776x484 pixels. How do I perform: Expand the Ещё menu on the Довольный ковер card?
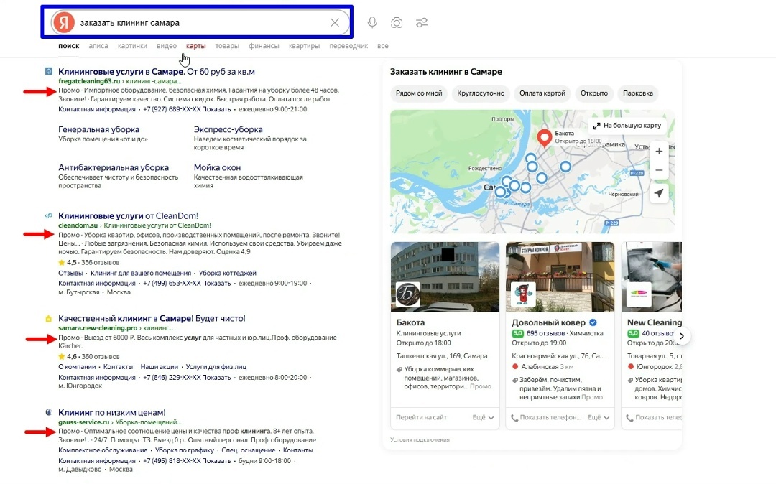pos(599,417)
